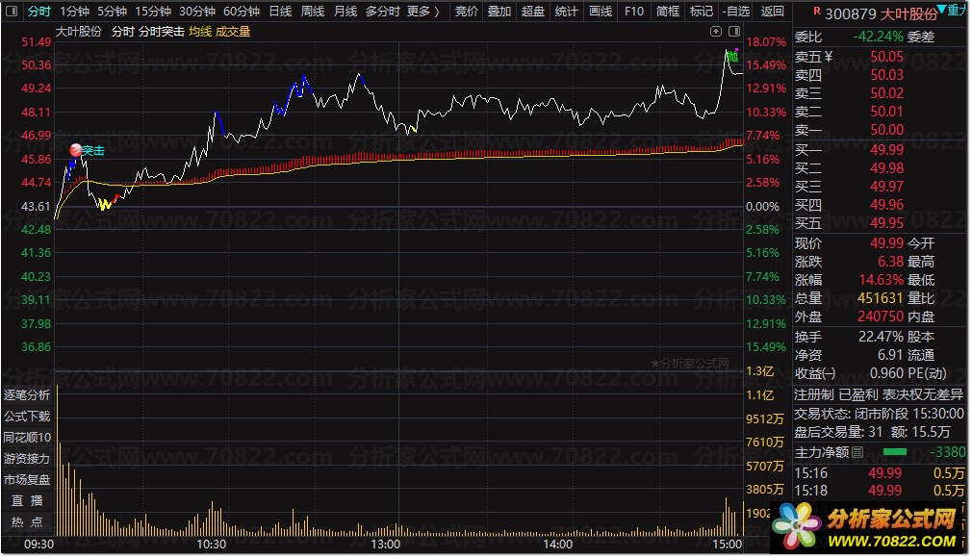Open 直播 in left sidebar

27,500
